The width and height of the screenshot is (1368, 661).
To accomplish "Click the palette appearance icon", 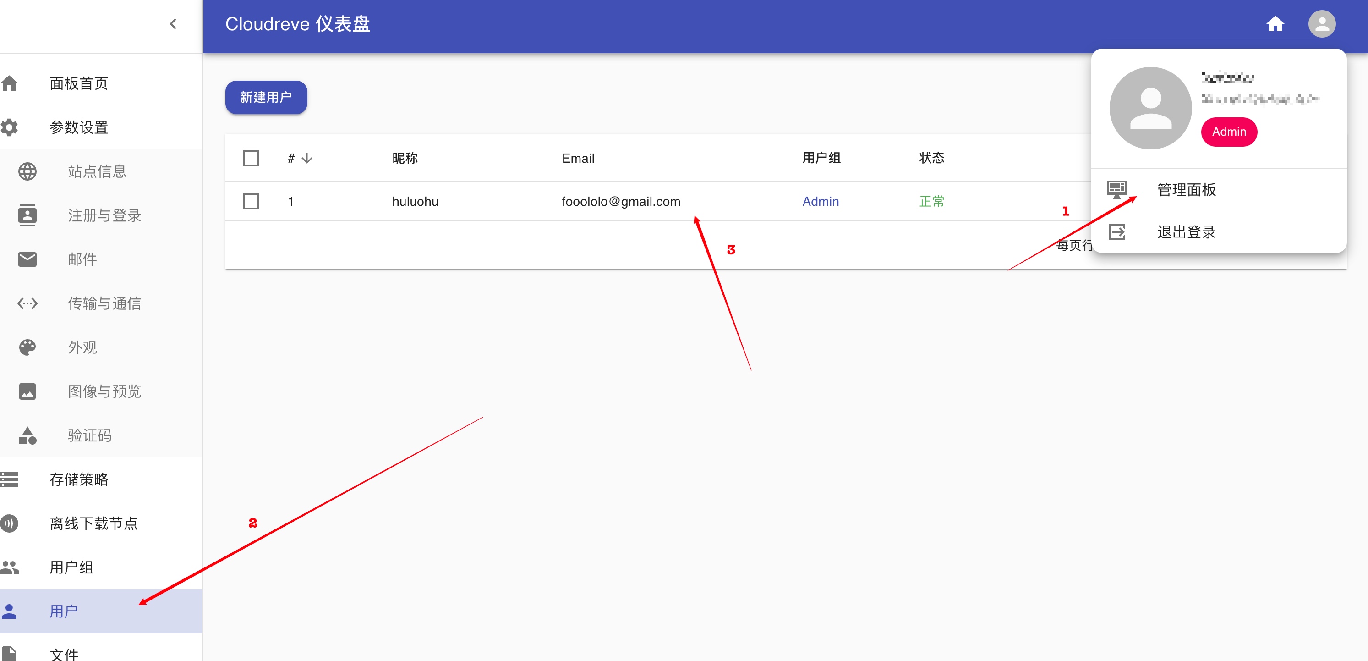I will coord(27,347).
